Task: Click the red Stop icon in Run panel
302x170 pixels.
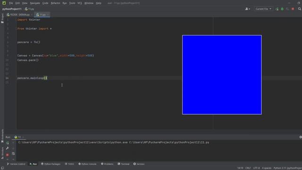Action: click(8, 154)
